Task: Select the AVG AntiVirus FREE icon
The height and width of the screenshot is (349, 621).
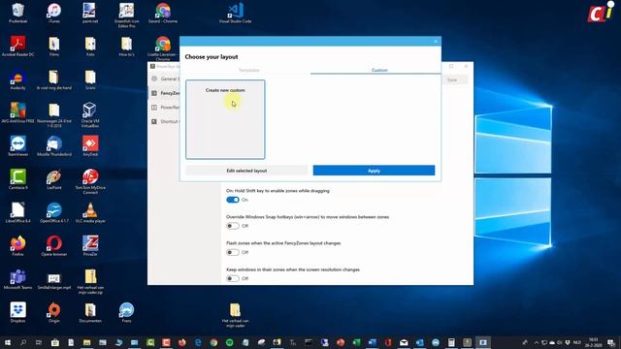Action: pyautogui.click(x=17, y=112)
